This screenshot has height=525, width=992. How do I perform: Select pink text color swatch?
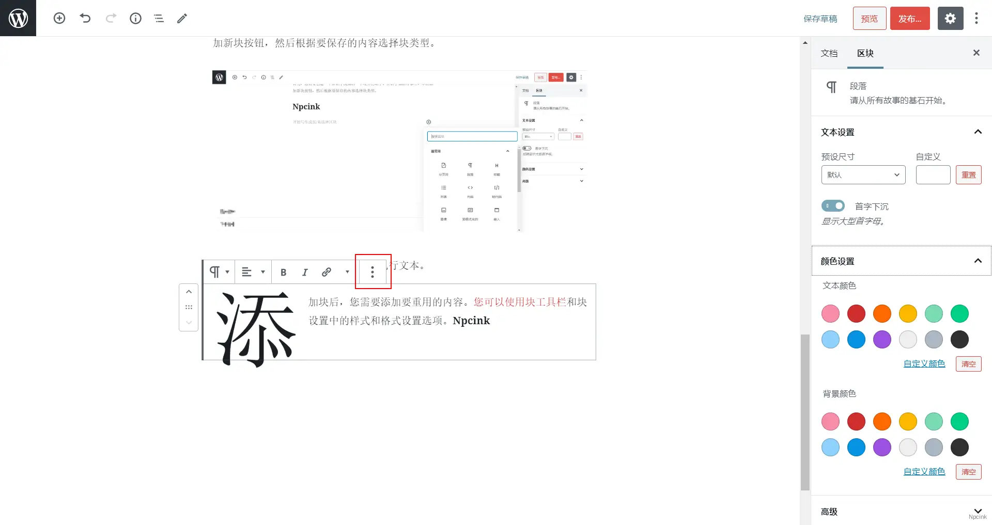830,313
